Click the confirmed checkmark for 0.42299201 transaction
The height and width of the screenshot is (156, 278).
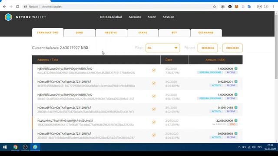tap(154, 83)
